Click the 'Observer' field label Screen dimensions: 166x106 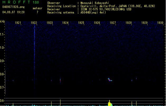tap(54, 3)
